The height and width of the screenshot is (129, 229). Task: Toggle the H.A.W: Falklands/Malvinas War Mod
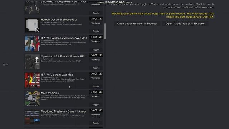coord(96,50)
